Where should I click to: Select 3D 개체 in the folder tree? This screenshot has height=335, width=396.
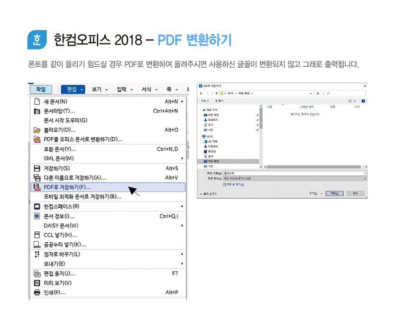click(211, 141)
